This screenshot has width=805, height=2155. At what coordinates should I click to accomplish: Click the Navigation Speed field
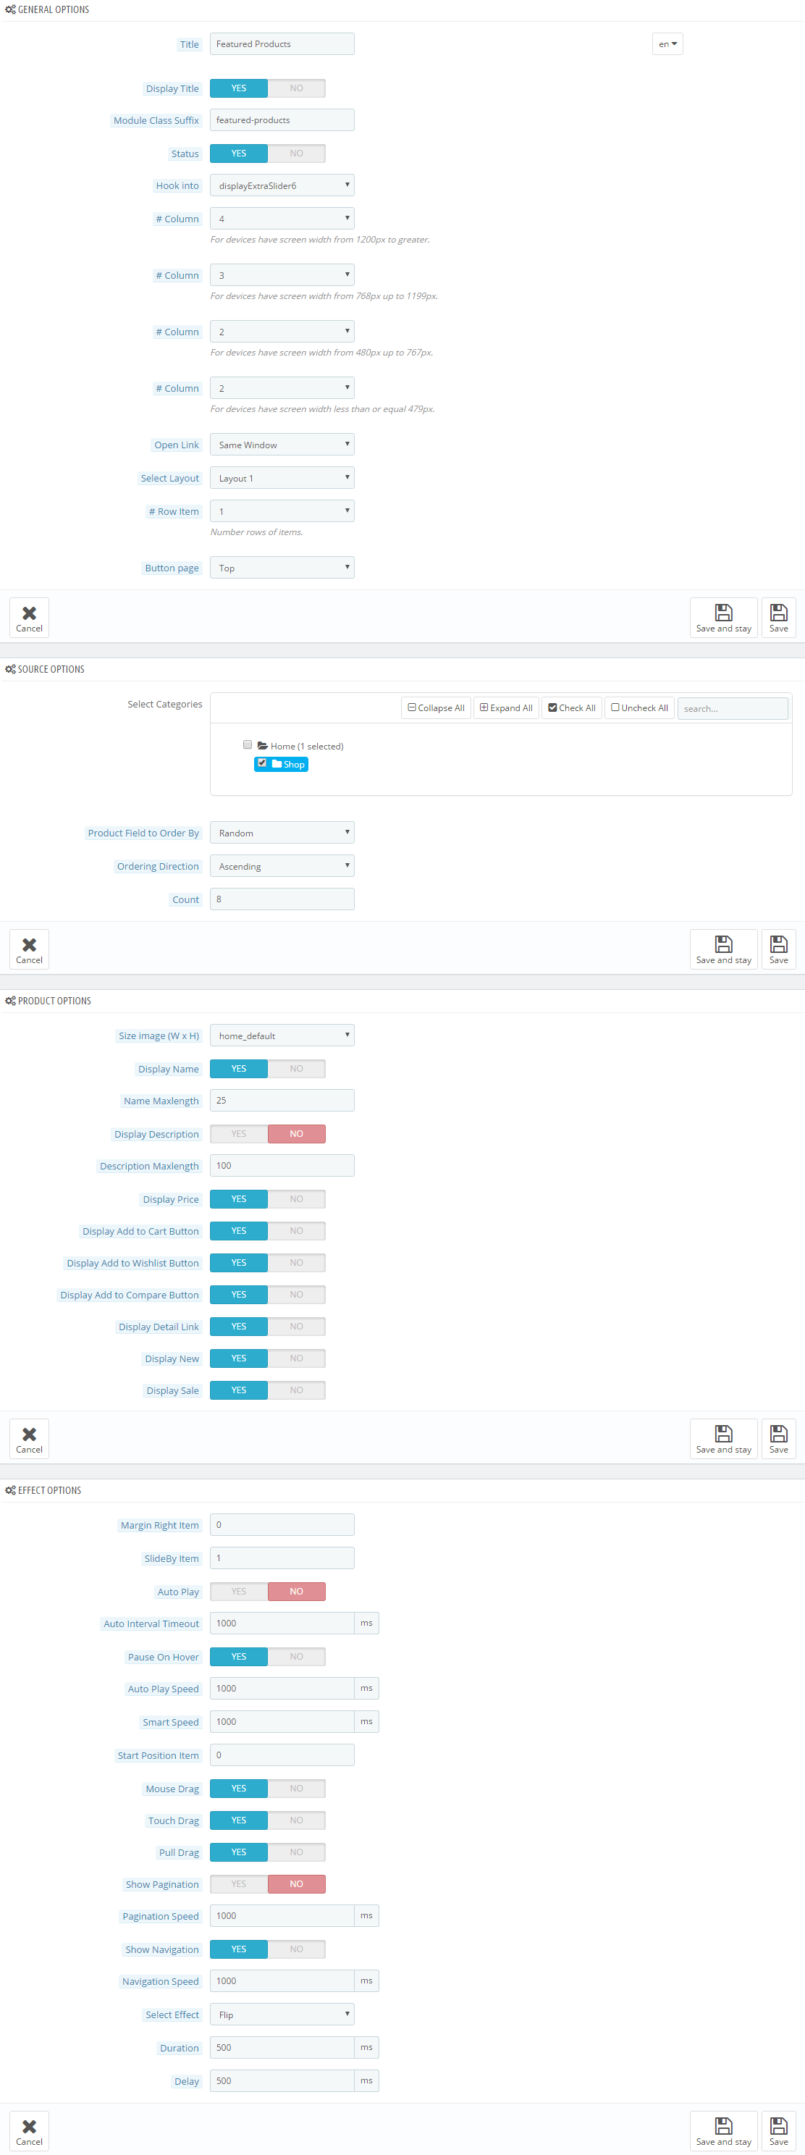[x=282, y=1981]
